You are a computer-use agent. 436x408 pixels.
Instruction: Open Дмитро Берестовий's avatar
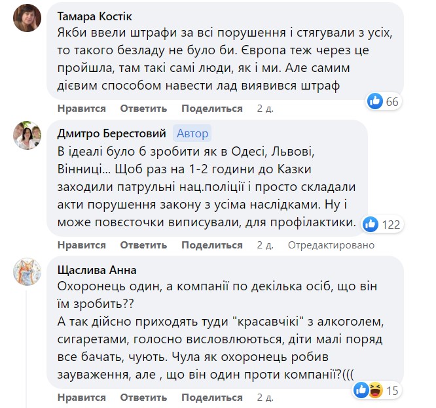[x=29, y=136]
